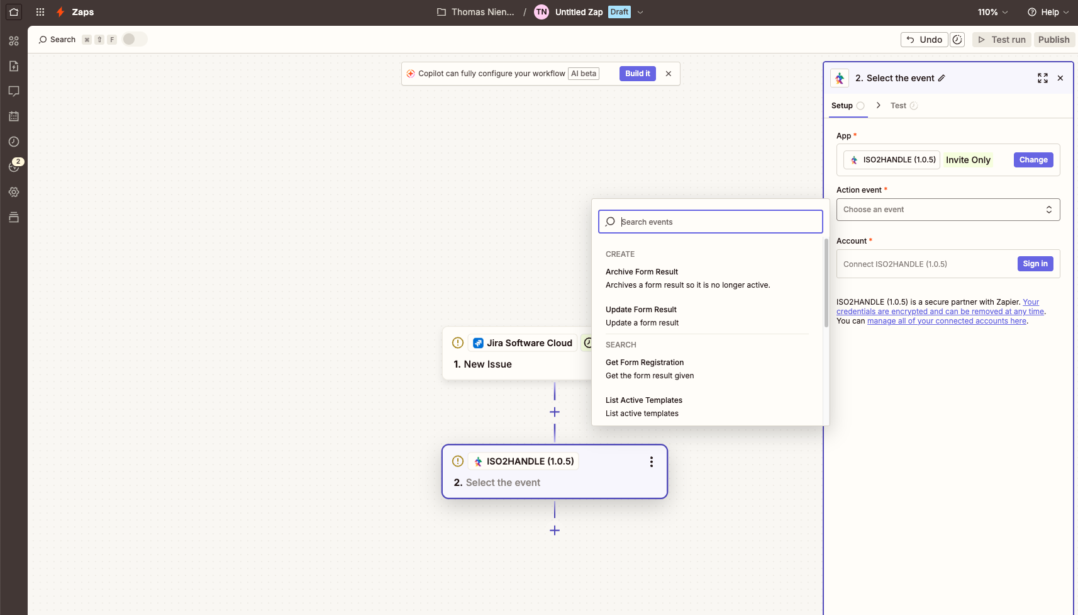Click the events list scrollbar
This screenshot has width=1078, height=615.
point(826,283)
